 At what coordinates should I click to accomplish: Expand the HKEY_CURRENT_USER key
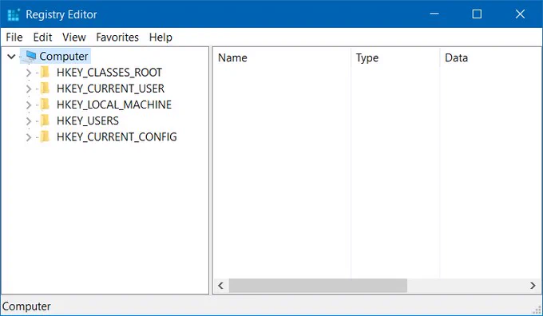pos(29,89)
